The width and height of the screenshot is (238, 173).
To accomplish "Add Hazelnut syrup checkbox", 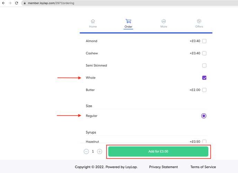I will point(204,142).
